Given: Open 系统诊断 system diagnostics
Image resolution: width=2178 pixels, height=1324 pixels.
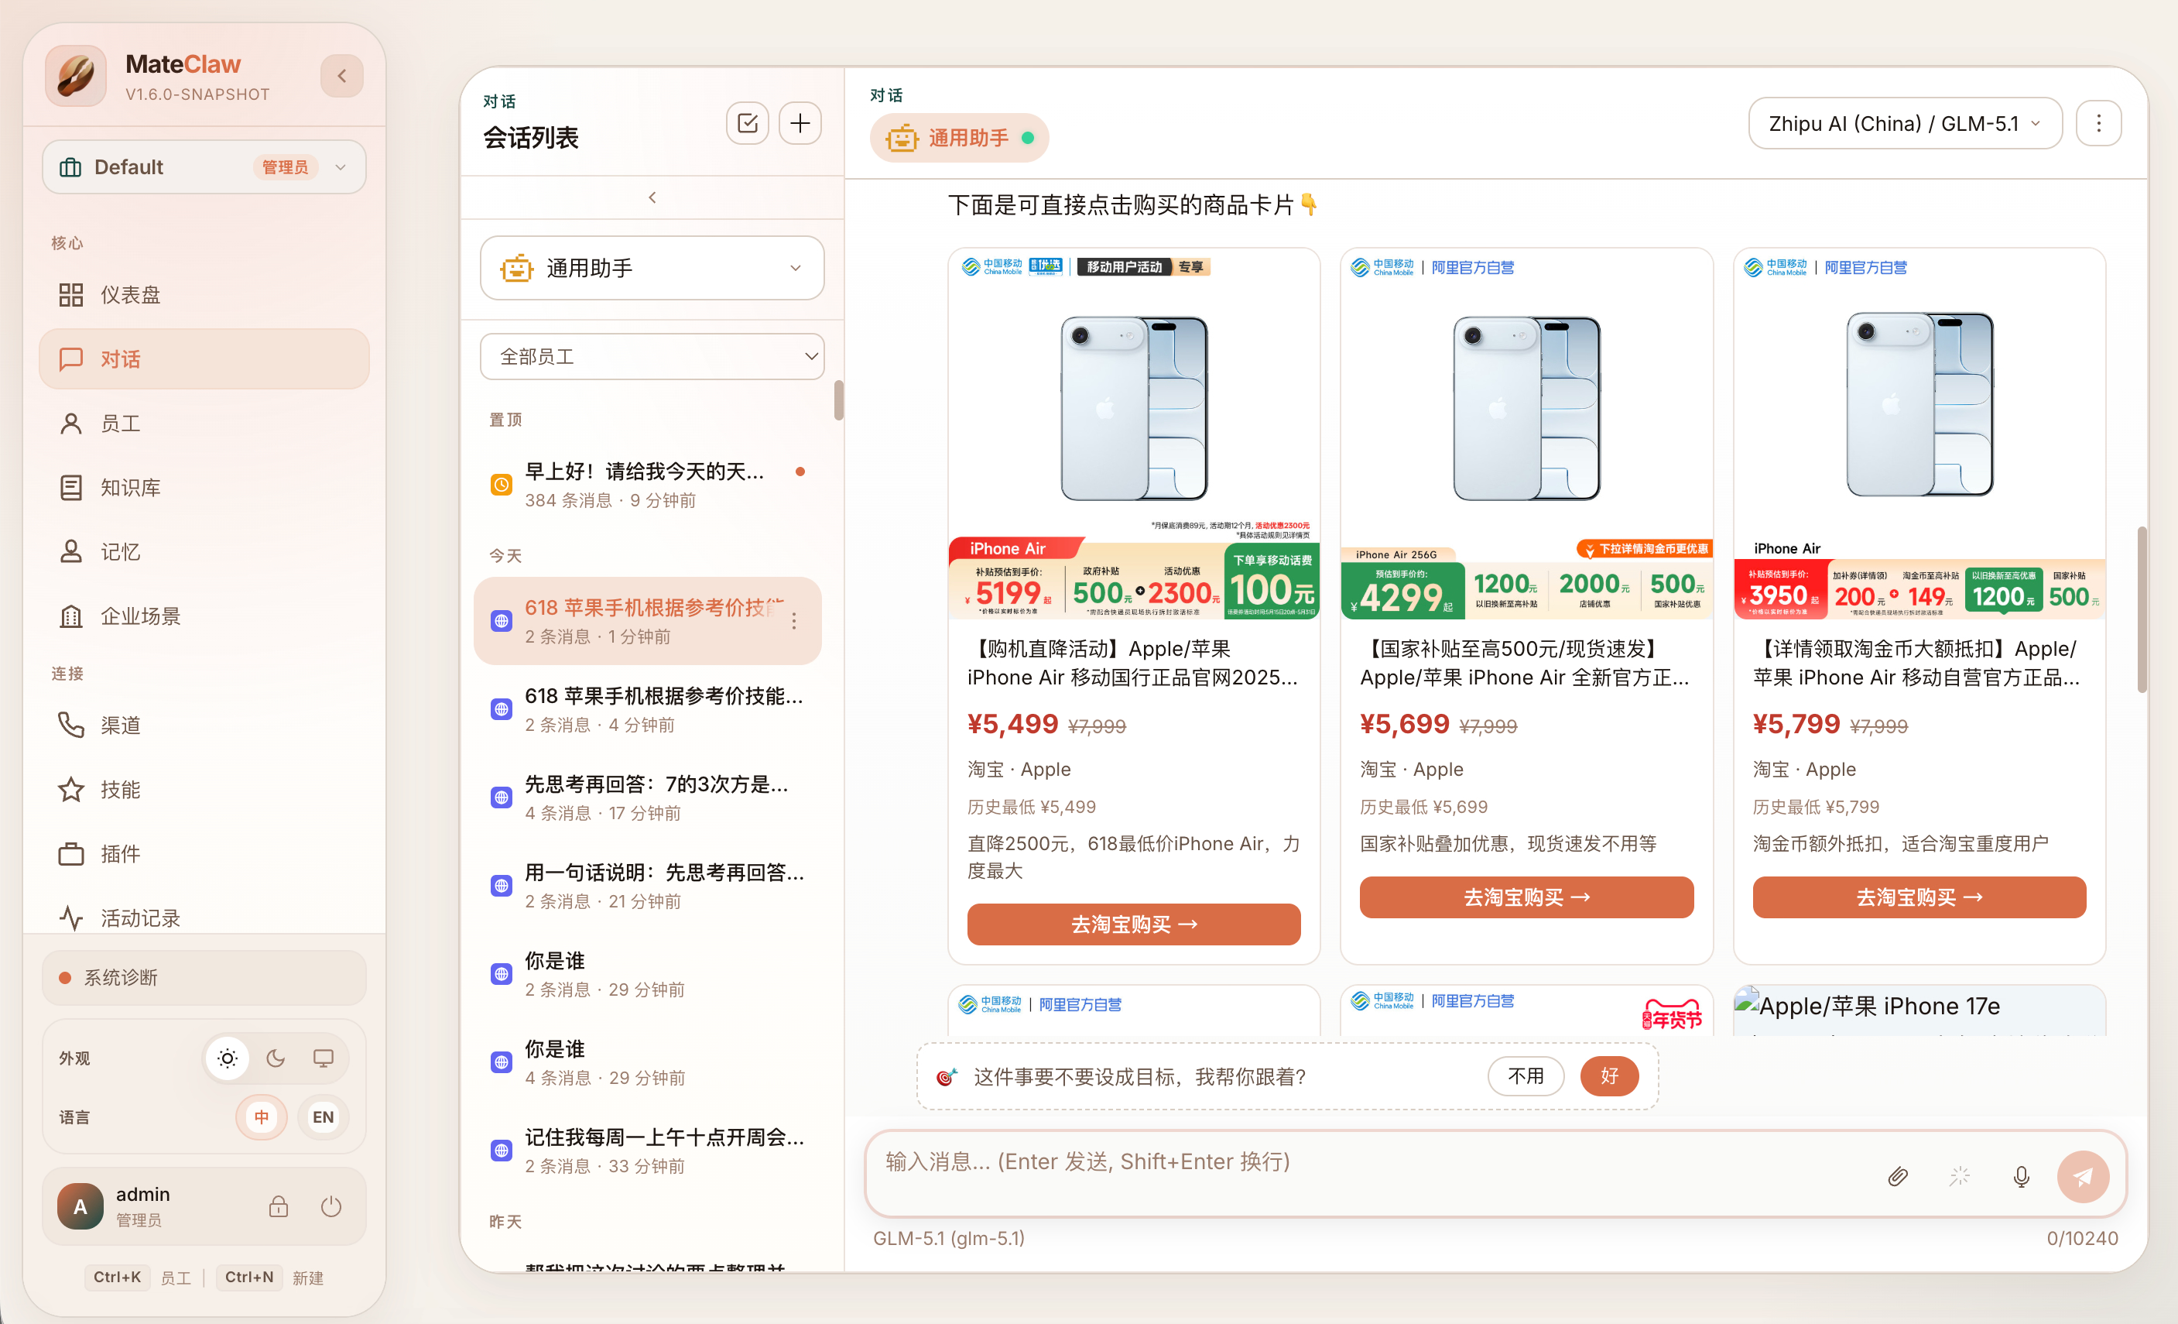Looking at the screenshot, I should click(204, 977).
